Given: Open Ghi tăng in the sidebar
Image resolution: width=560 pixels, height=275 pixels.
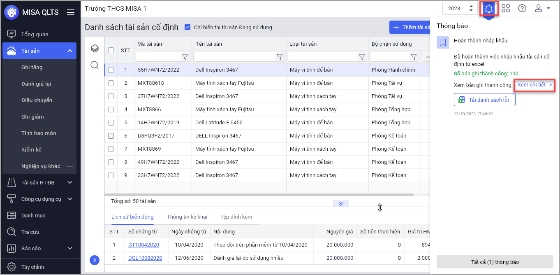Looking at the screenshot, I should [32, 68].
